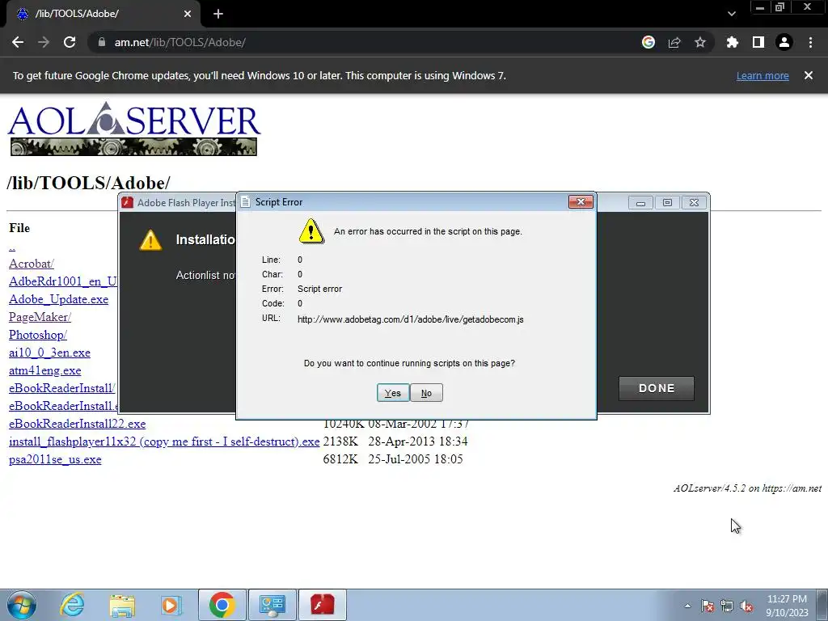Click the Chrome forward arrow
This screenshot has width=828, height=621.
point(44,42)
